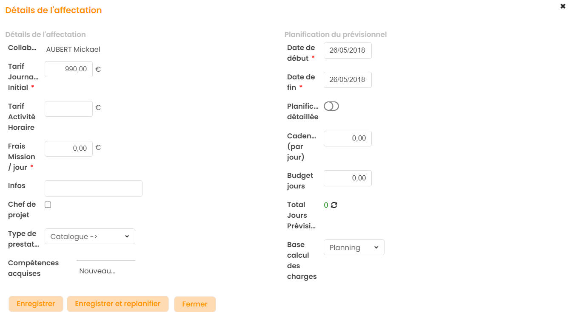Focus the Budget jours field
Screen dimensions: 570x312
(x=348, y=178)
